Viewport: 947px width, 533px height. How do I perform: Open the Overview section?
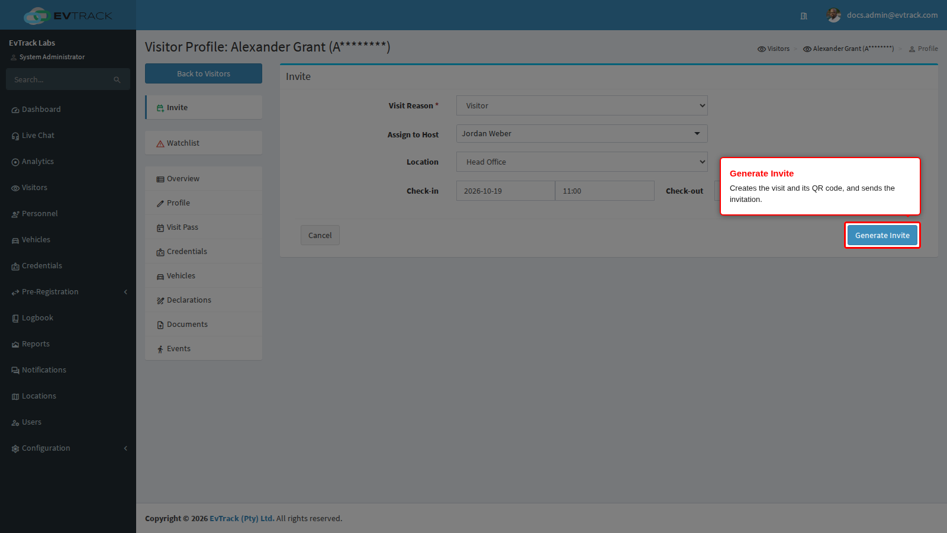(x=204, y=178)
